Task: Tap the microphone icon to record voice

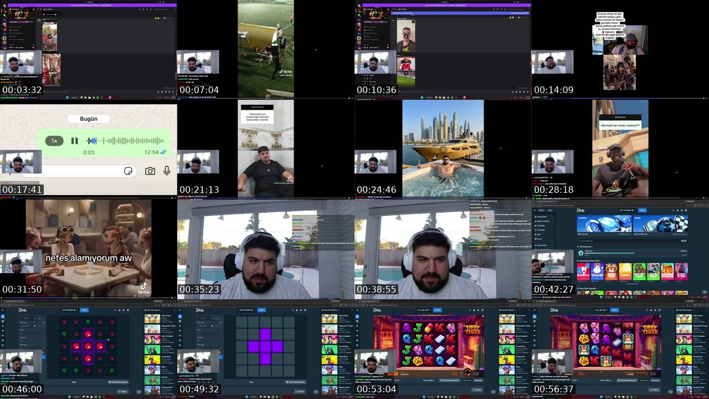Action: click(167, 171)
